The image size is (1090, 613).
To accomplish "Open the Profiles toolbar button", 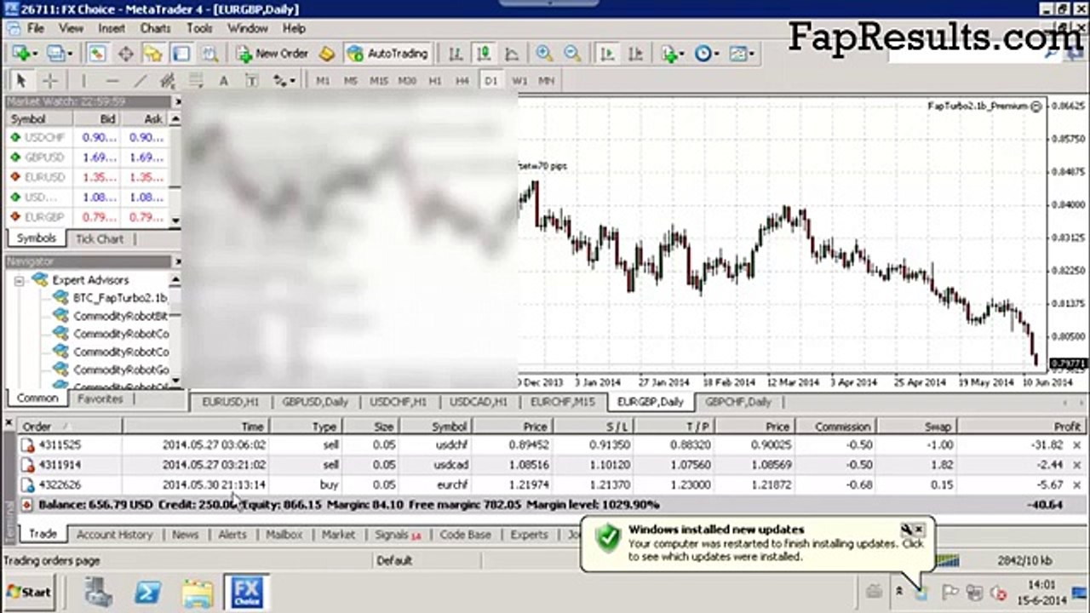I will (x=60, y=54).
